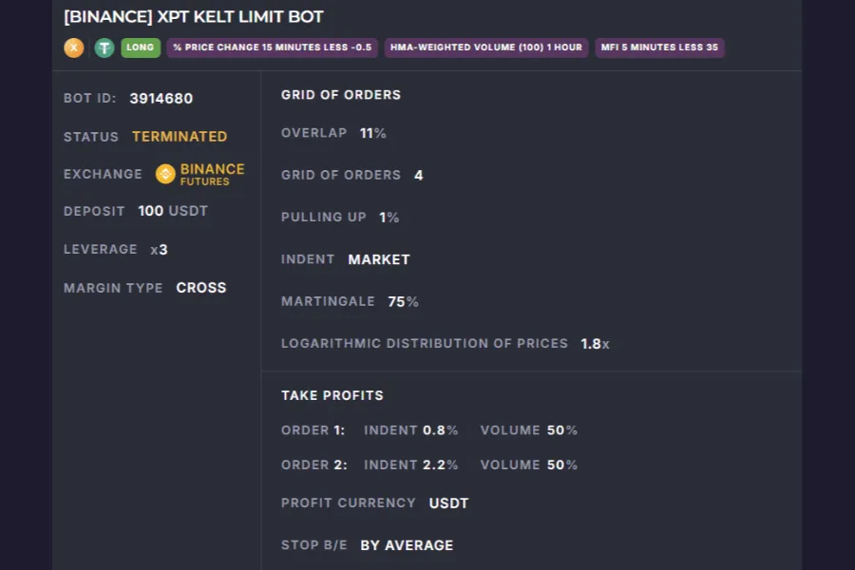
Task: Switch to the TAKE PROFITS section
Action: (x=332, y=395)
